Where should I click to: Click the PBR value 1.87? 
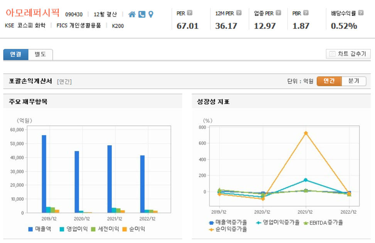(301, 26)
